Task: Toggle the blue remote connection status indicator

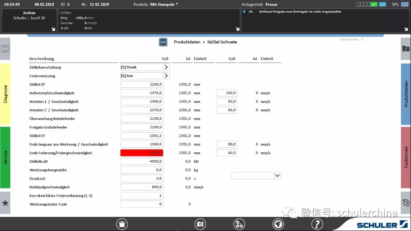Action: pyautogui.click(x=383, y=5)
